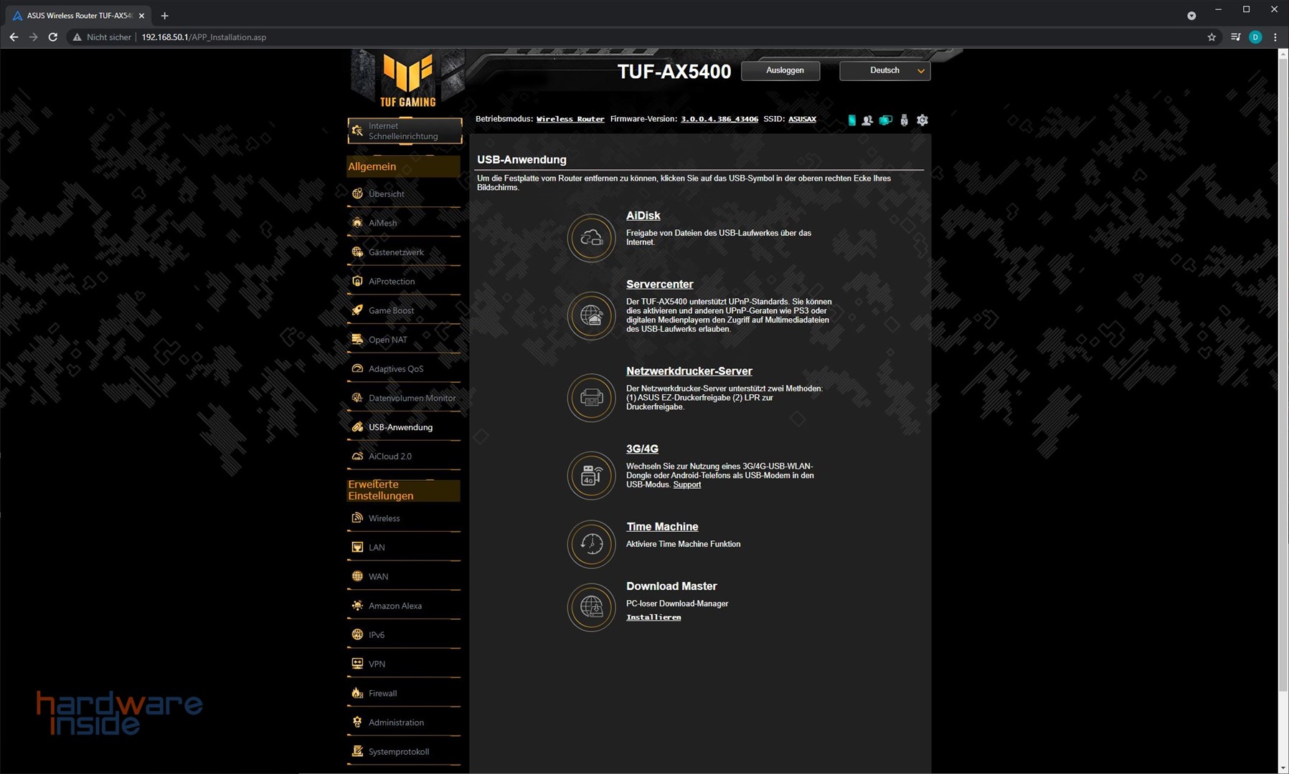Screen dimensions: 1289x774
Task: Open the Wireless settings menu item
Action: pos(384,518)
